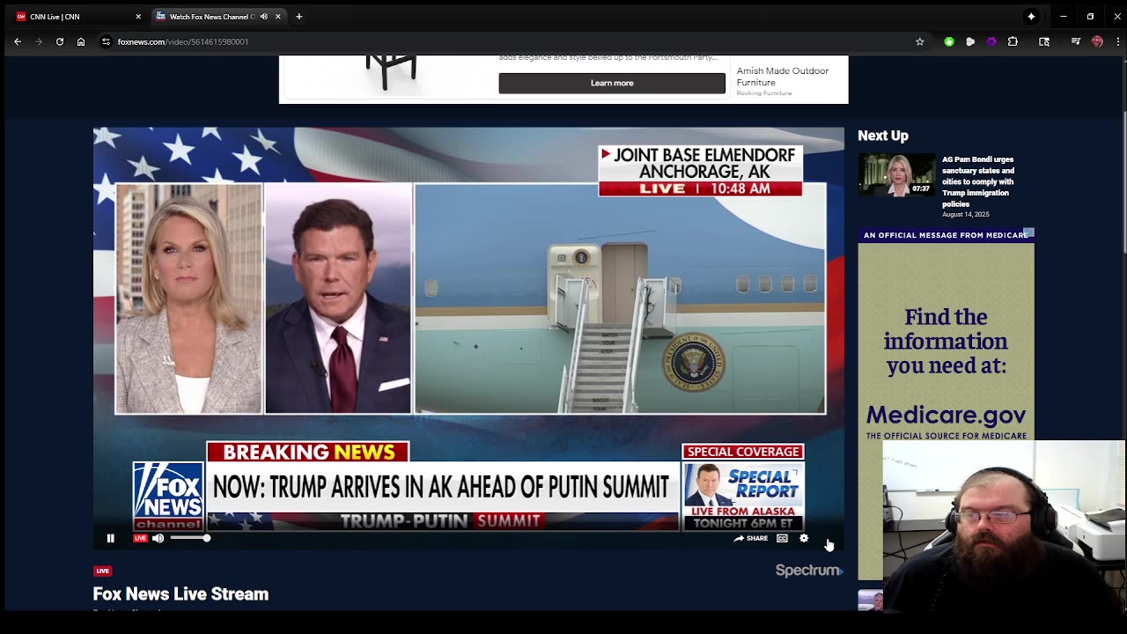Open the Chrome three-dot menu
The image size is (1127, 634).
pos(1116,41)
